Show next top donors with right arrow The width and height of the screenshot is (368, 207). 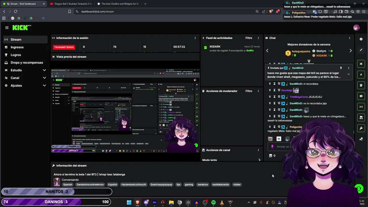tap(350, 51)
